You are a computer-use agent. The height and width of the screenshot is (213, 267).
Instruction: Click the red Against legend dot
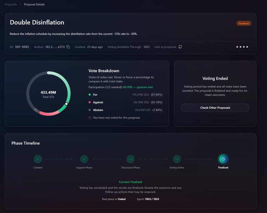[90, 102]
